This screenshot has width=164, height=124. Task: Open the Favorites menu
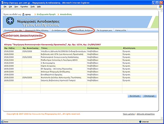click(24, 7)
